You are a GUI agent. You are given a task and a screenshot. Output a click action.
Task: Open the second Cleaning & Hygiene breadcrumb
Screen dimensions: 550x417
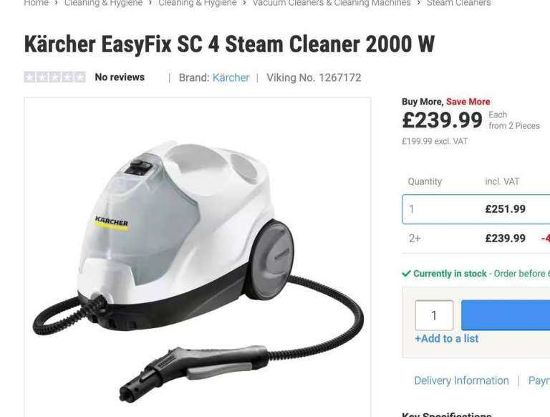pos(198,3)
